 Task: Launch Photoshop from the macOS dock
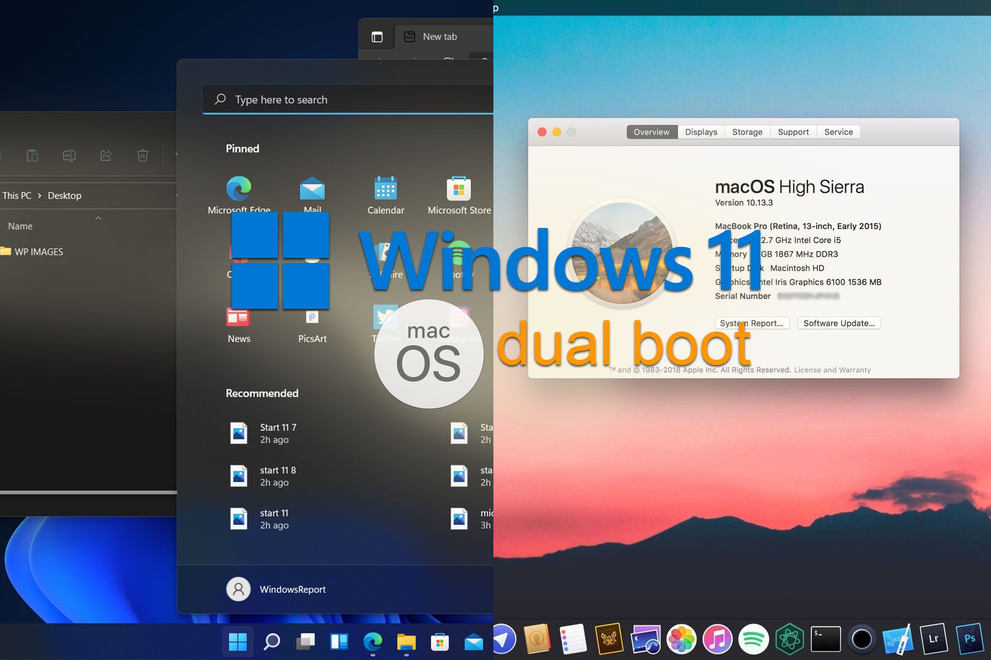[x=969, y=639]
